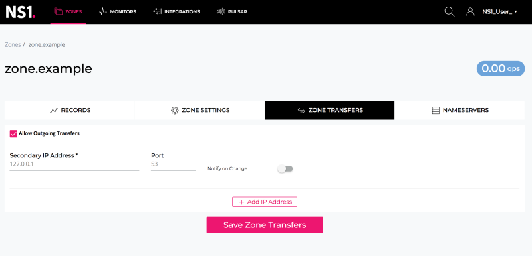Open the Monitors menu item
This screenshot has height=256, width=532.
118,11
